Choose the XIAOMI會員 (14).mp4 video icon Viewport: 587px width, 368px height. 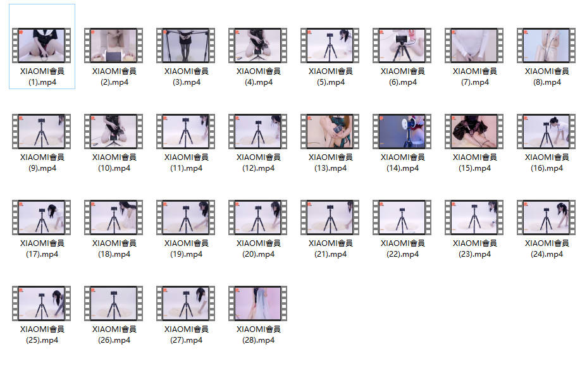[402, 132]
